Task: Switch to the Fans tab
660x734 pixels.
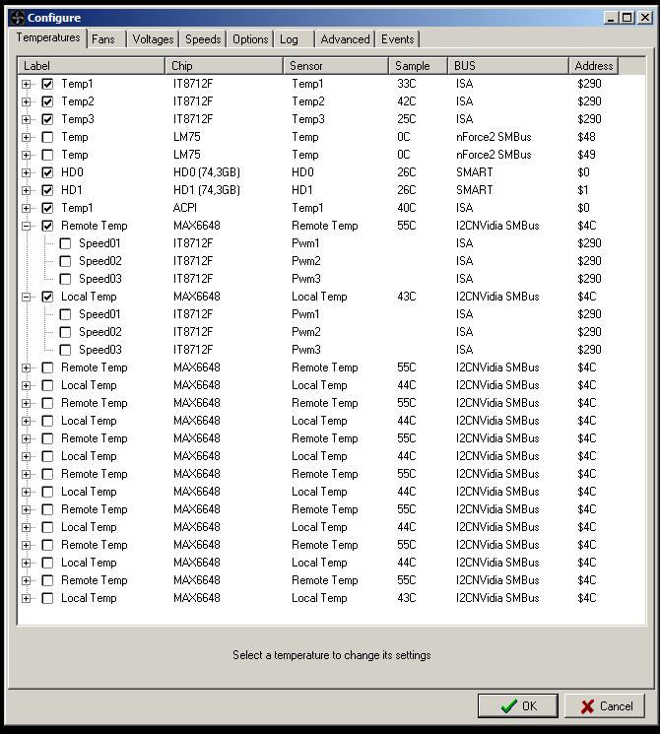Action: point(105,39)
